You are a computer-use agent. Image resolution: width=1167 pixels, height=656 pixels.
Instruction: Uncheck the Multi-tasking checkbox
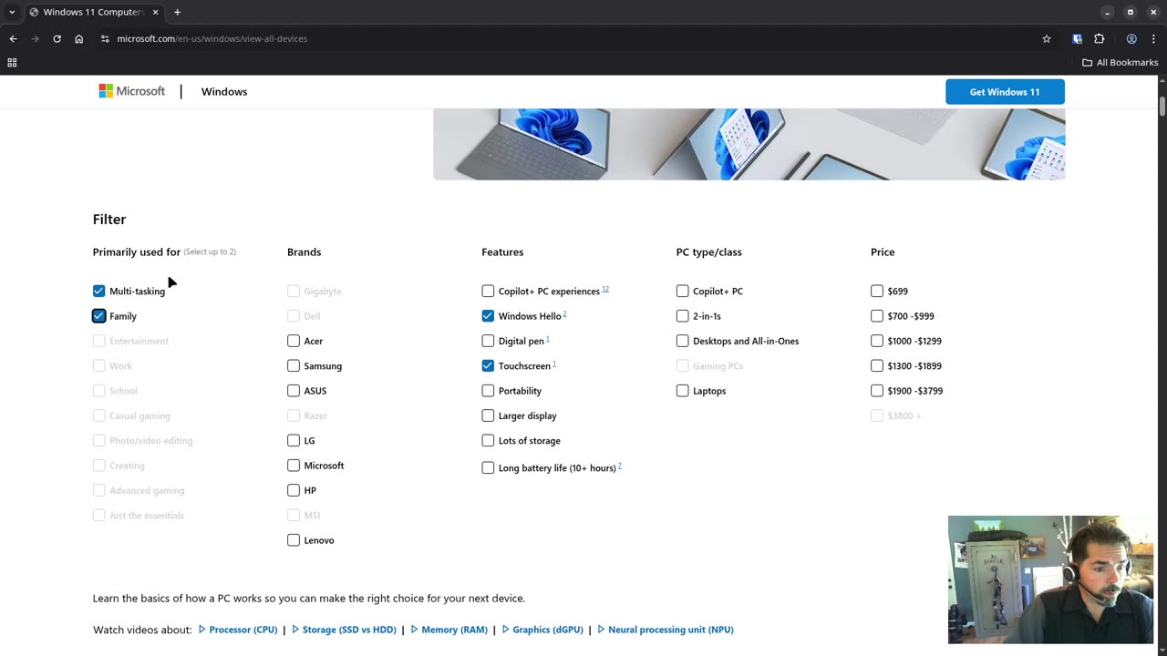click(x=98, y=291)
